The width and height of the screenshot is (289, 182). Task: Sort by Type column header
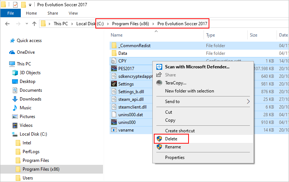(x=210, y=35)
